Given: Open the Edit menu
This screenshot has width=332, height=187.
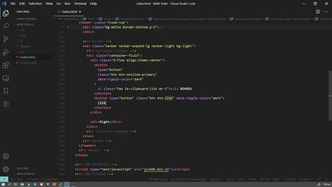Looking at the screenshot, I should click(x=22, y=4).
